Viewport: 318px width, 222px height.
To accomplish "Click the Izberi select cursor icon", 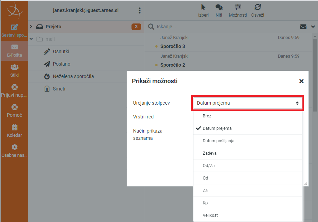I will pos(203,7).
